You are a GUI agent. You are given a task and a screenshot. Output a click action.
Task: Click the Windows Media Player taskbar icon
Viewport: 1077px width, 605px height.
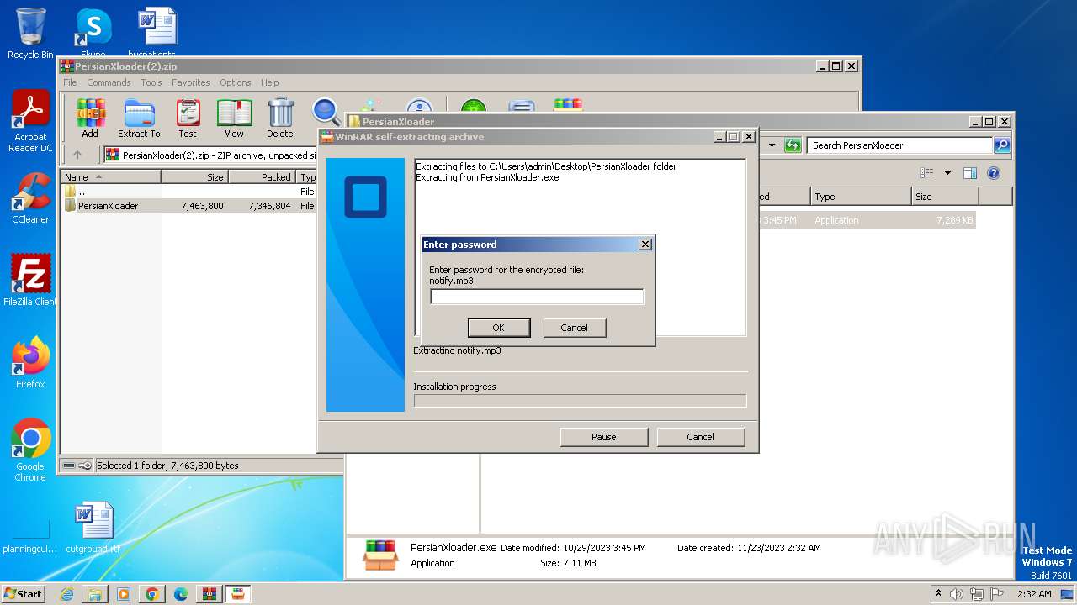point(124,594)
